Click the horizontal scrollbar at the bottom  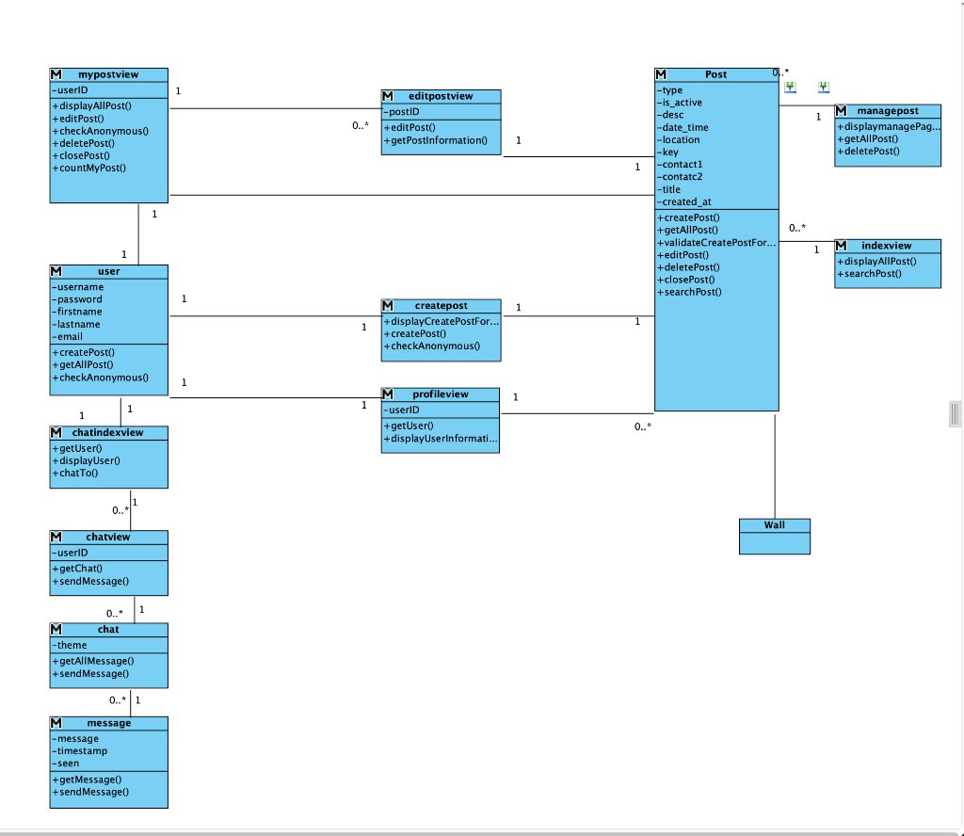[x=471, y=830]
